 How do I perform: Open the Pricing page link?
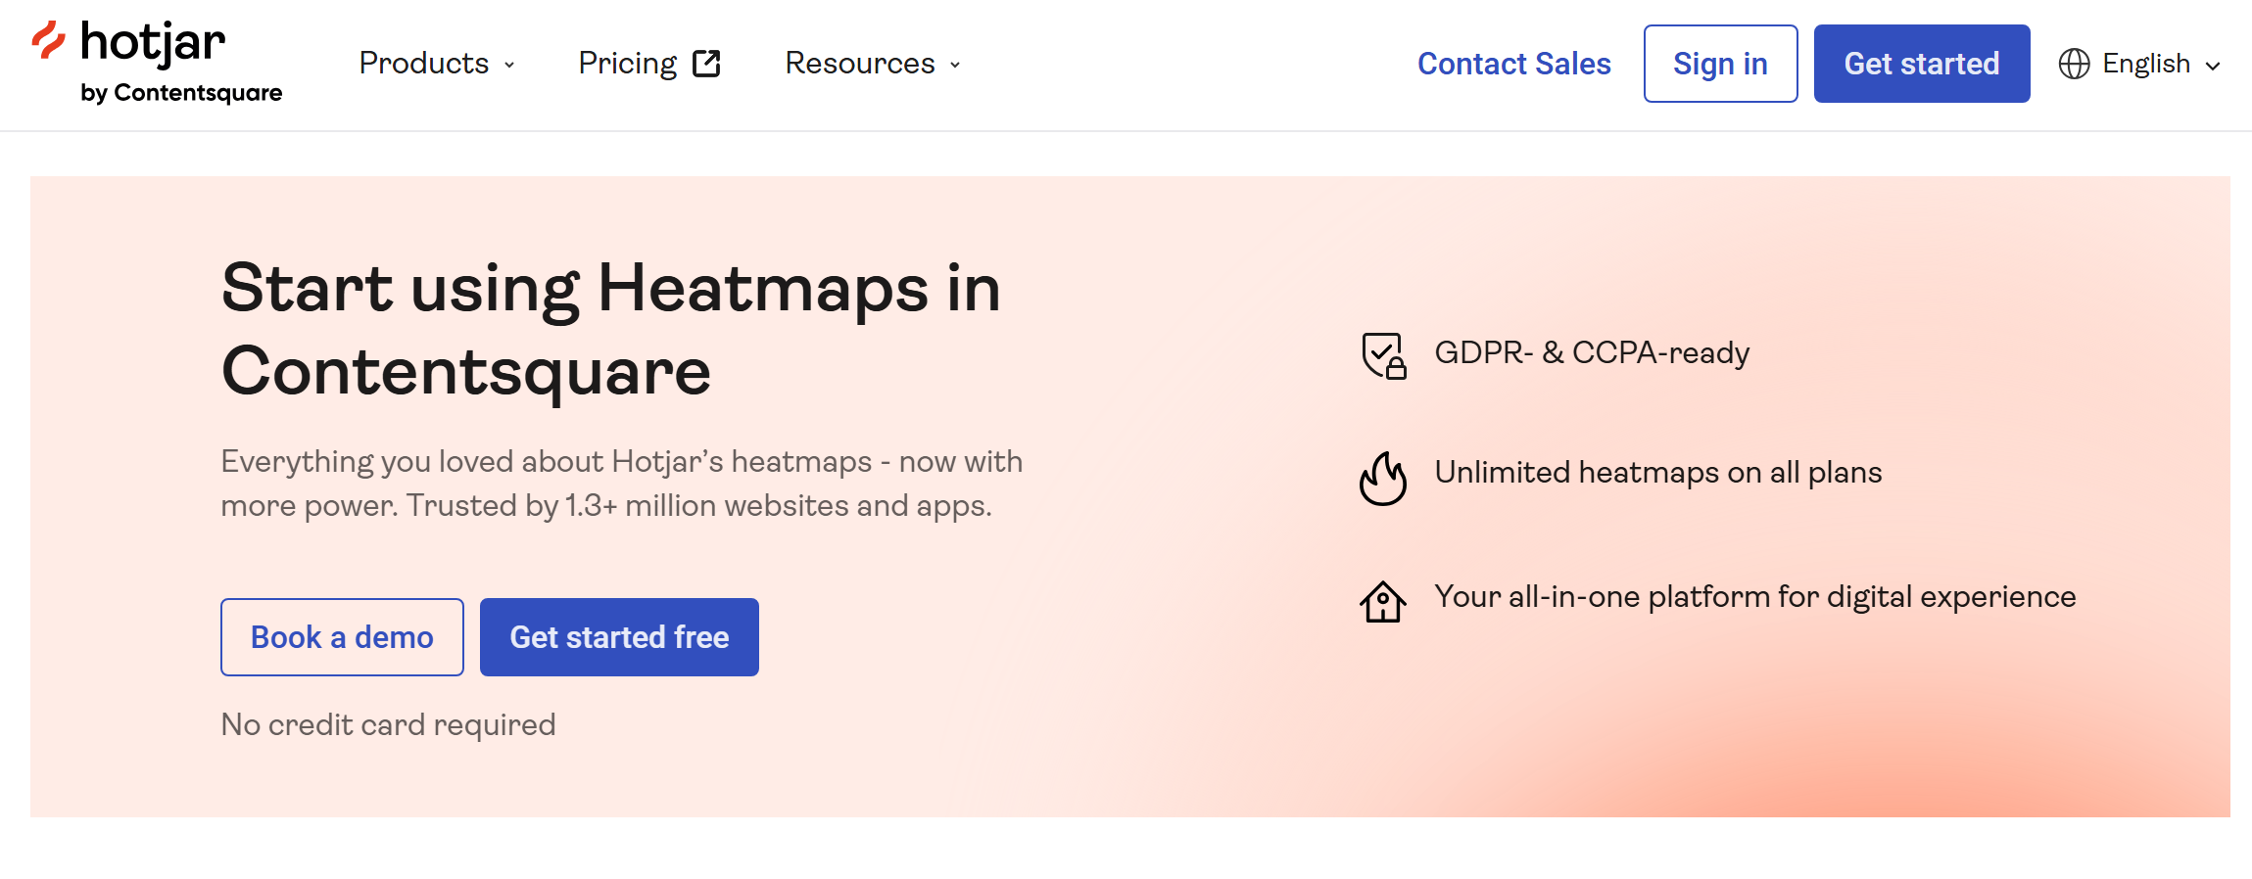point(649,64)
